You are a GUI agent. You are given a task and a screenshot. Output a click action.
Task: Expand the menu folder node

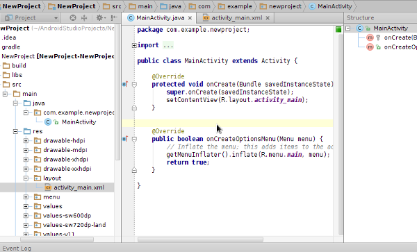coord(26,197)
